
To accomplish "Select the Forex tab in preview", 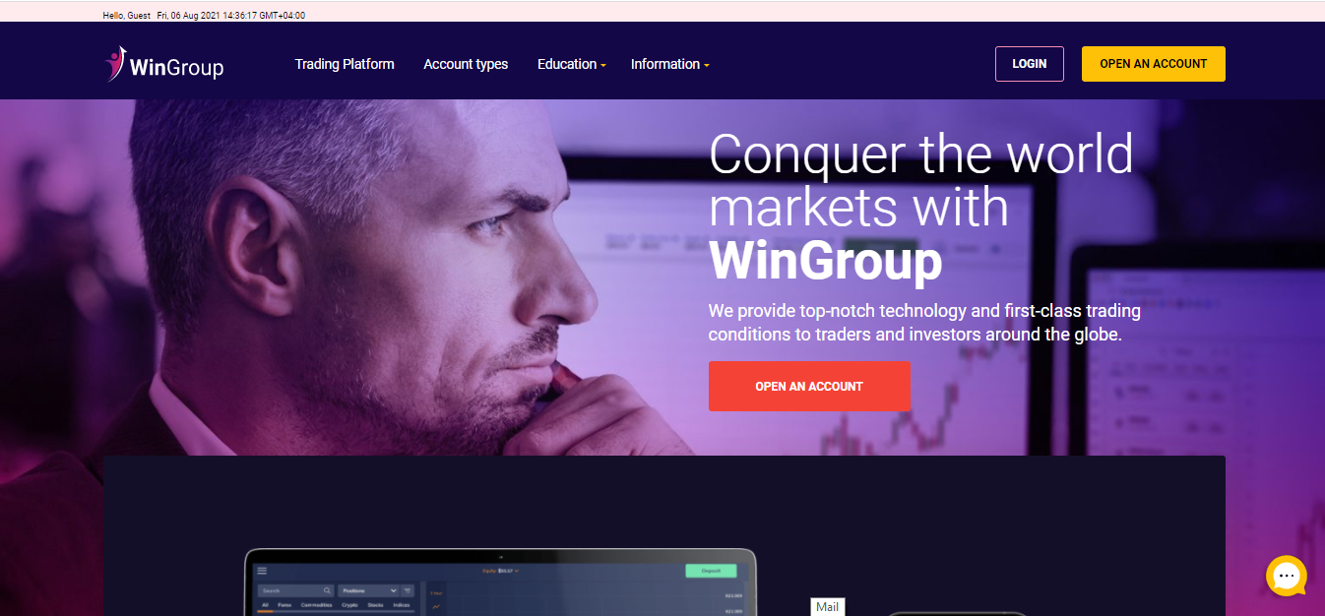I will point(284,605).
